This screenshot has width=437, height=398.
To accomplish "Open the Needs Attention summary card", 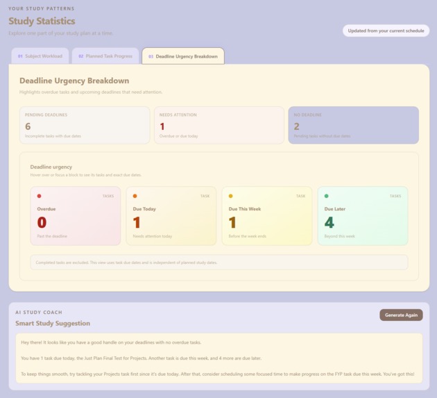I will click(x=219, y=125).
